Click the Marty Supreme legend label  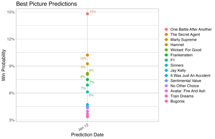[x=183, y=40]
